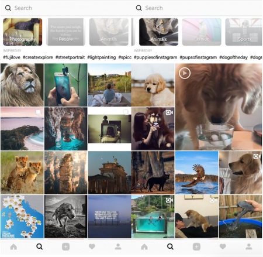263x257 pixels.
Task: Open Home tab in left screen's bottom bar
Action: [x=13, y=247]
